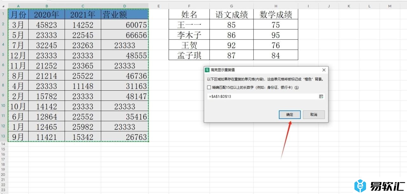Click the 月份 header cell
The image size is (407, 194).
18,14
